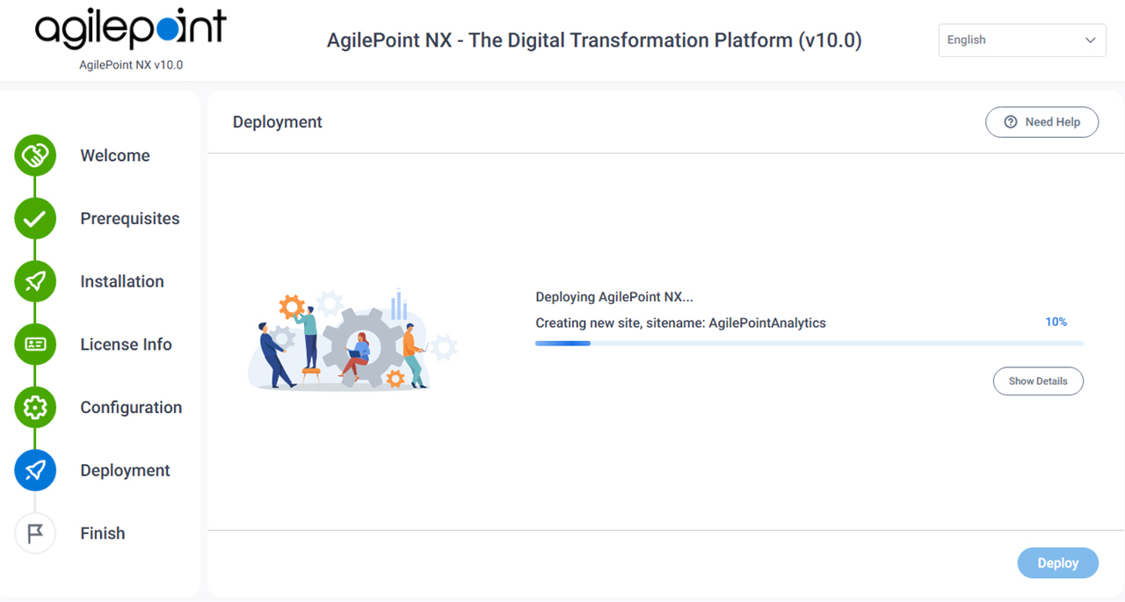Click the 'Deploying AgilePoint NX...' status text
1125x602 pixels.
click(x=614, y=297)
